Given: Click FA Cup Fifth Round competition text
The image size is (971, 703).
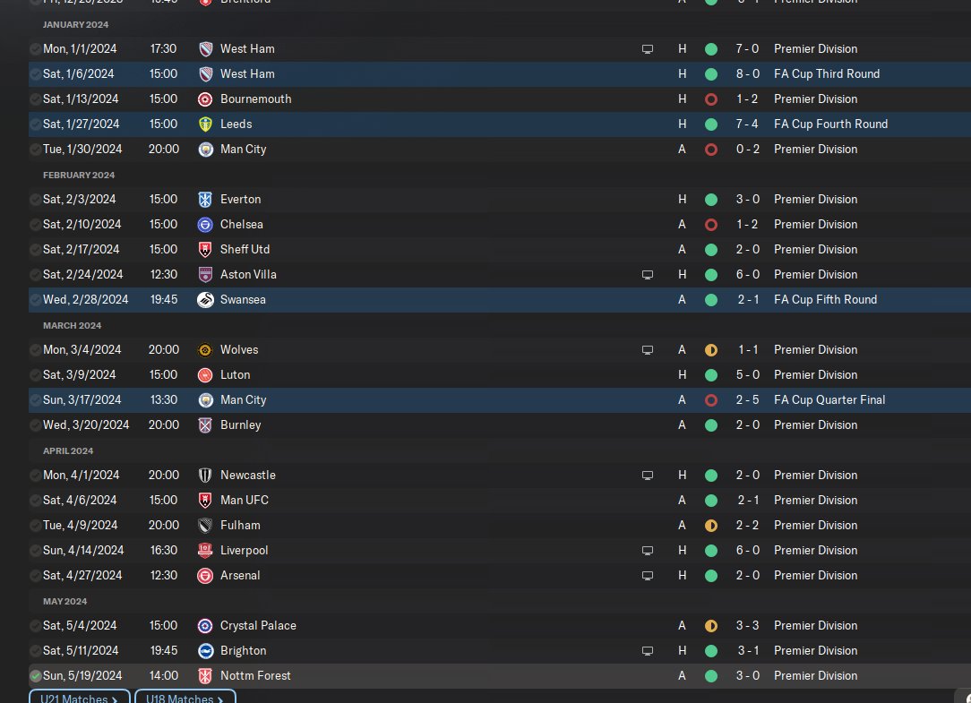Looking at the screenshot, I should pos(825,300).
